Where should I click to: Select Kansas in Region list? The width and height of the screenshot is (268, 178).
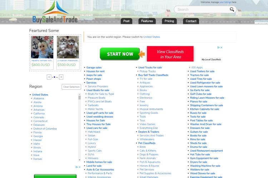coord(38,159)
